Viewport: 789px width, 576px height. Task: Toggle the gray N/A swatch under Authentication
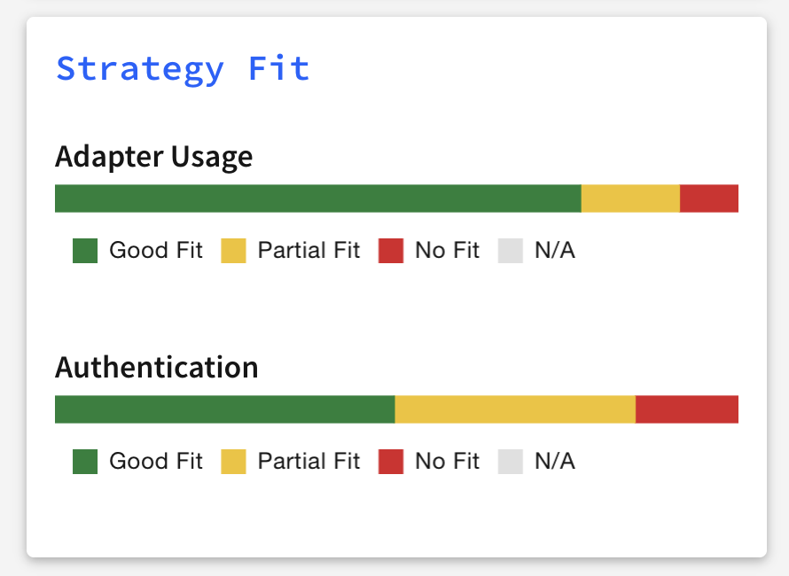[x=511, y=462]
